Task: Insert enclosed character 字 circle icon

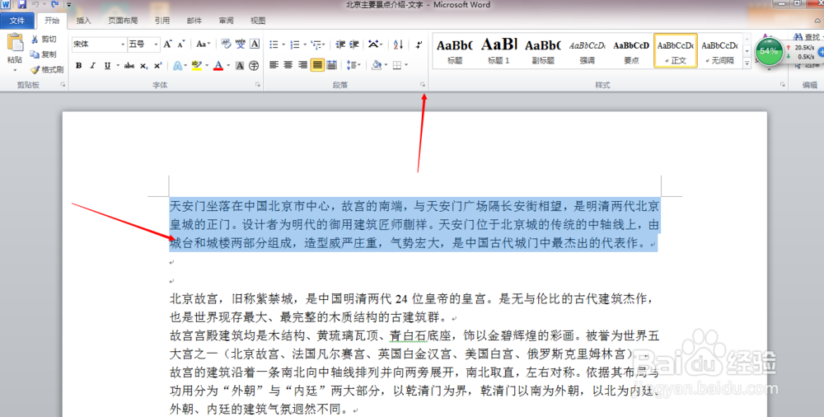Action: coord(254,66)
